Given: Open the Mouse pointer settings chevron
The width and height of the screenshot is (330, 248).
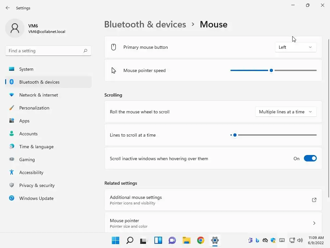Looking at the screenshot, I should [x=314, y=223].
